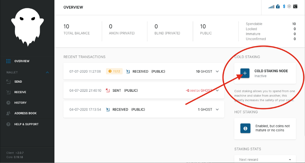The width and height of the screenshot is (305, 163).
Task: Open the Send menu item
Action: point(18,82)
